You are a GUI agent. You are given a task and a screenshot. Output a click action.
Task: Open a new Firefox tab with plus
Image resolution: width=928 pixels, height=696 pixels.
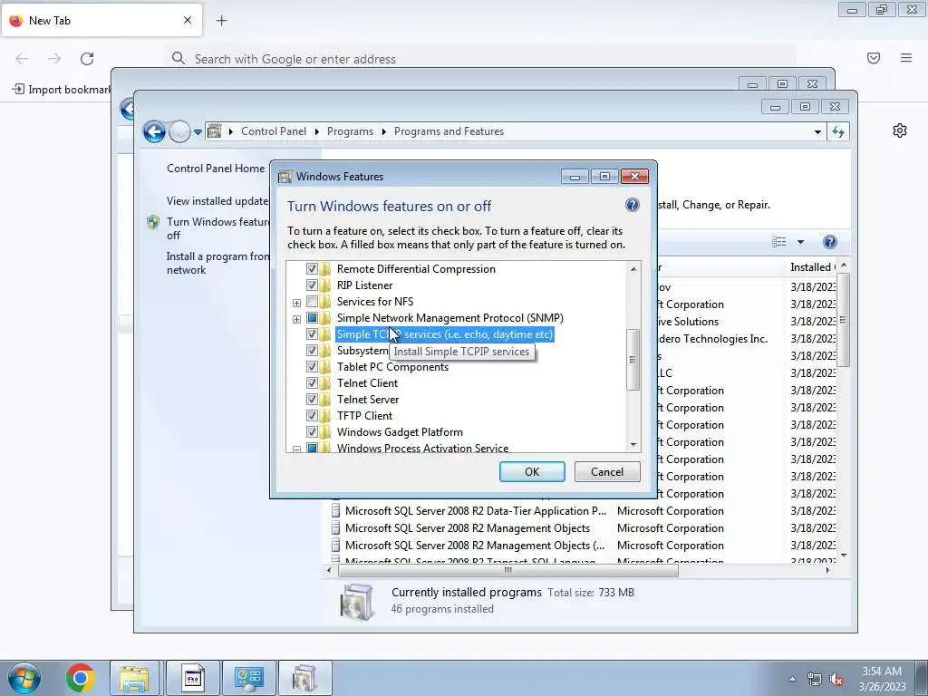221,21
